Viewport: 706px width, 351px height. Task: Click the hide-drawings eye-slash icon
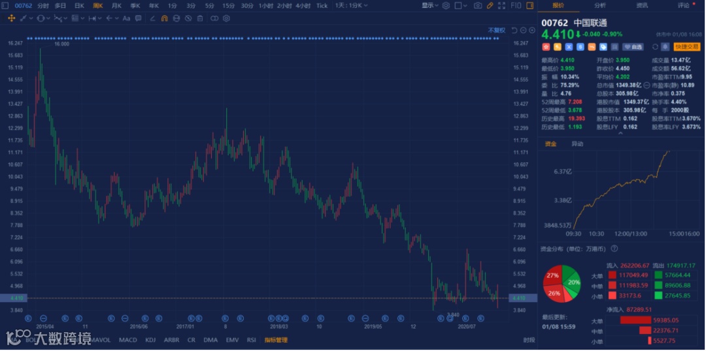pos(188,18)
